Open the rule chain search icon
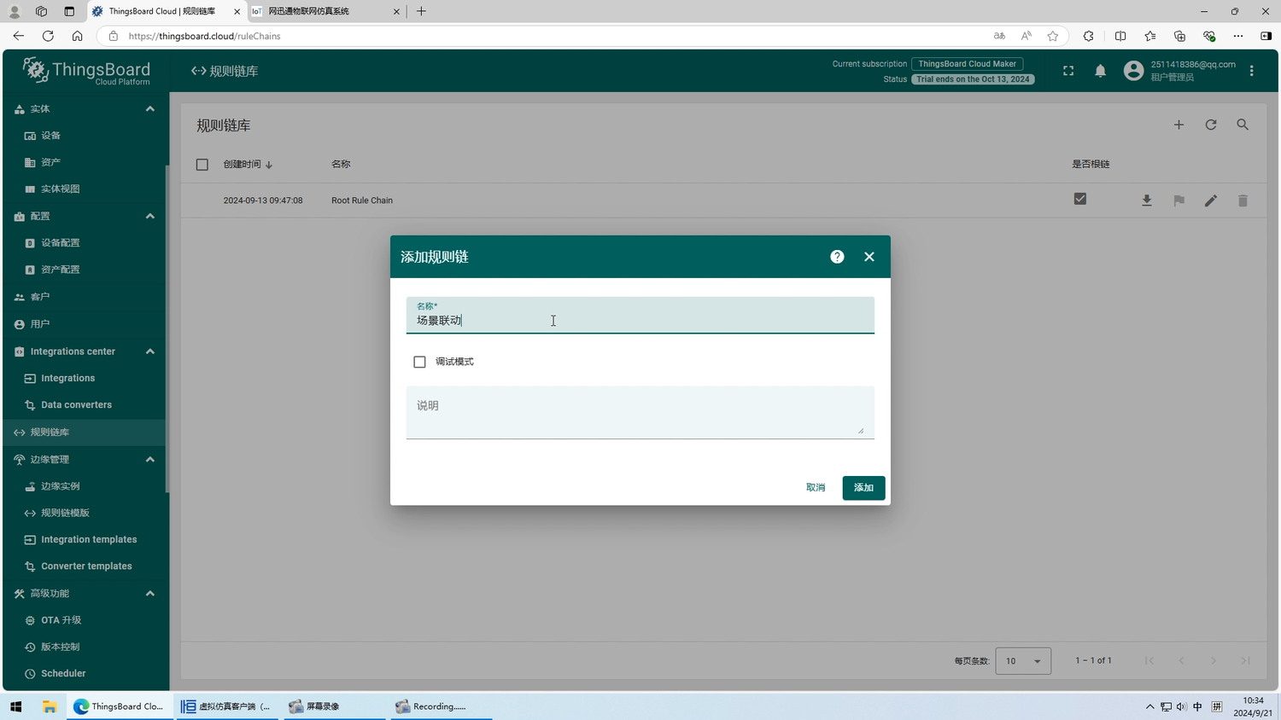 tap(1243, 125)
